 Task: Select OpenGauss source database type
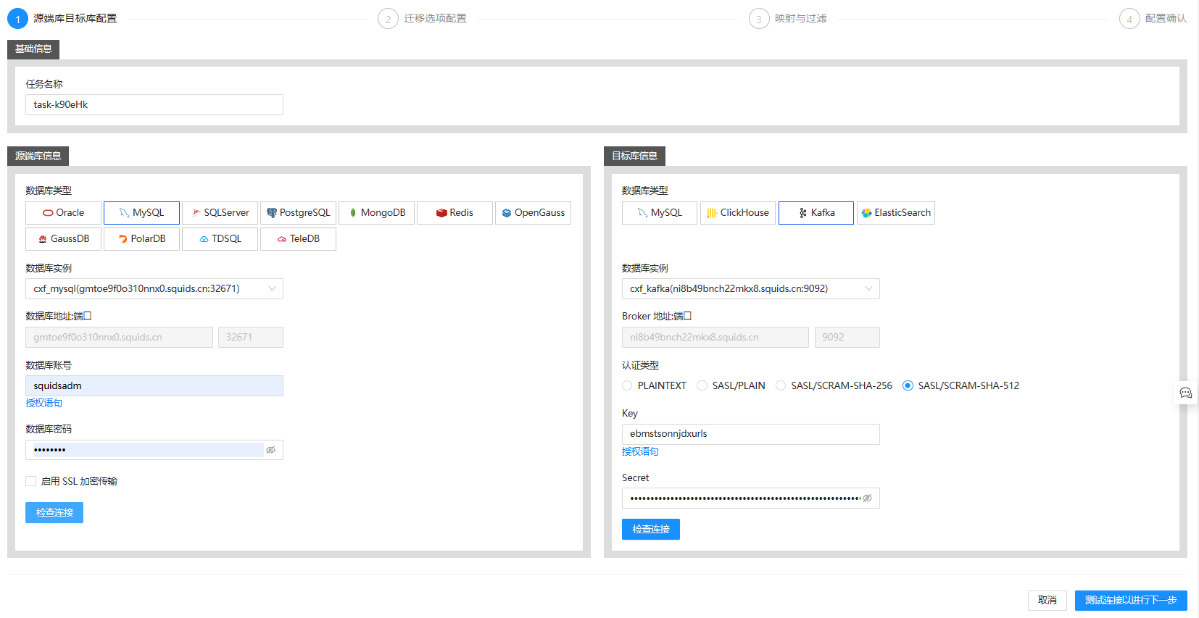pos(533,213)
